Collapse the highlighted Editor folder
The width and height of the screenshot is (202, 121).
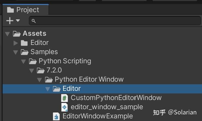47,89
